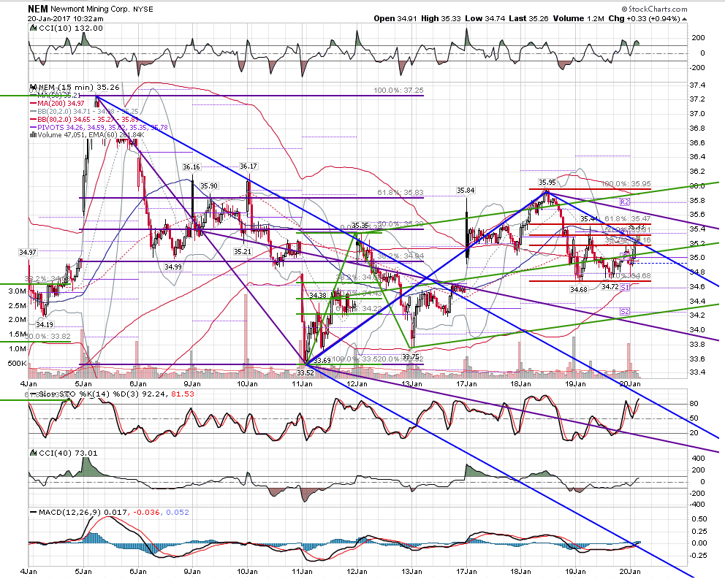Click the S2 pivot label
The width and height of the screenshot is (725, 582).
click(x=625, y=312)
